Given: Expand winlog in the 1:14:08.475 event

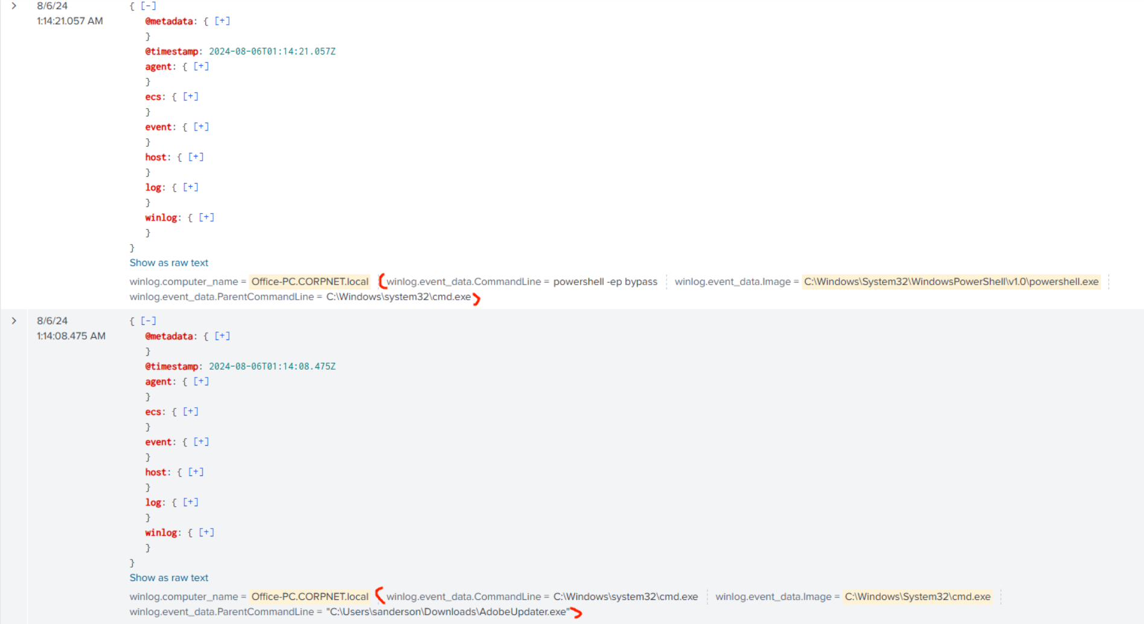Looking at the screenshot, I should pyautogui.click(x=206, y=532).
